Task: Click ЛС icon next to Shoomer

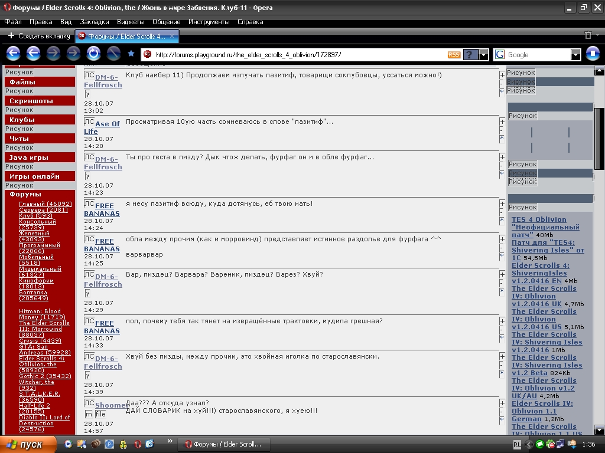Action: (89, 403)
